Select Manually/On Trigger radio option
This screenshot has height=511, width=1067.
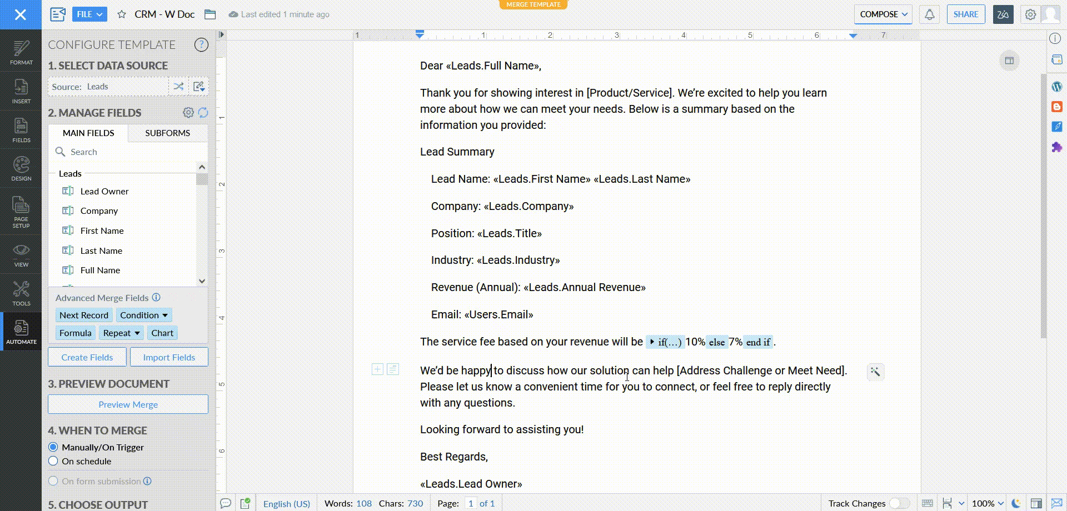(x=53, y=447)
